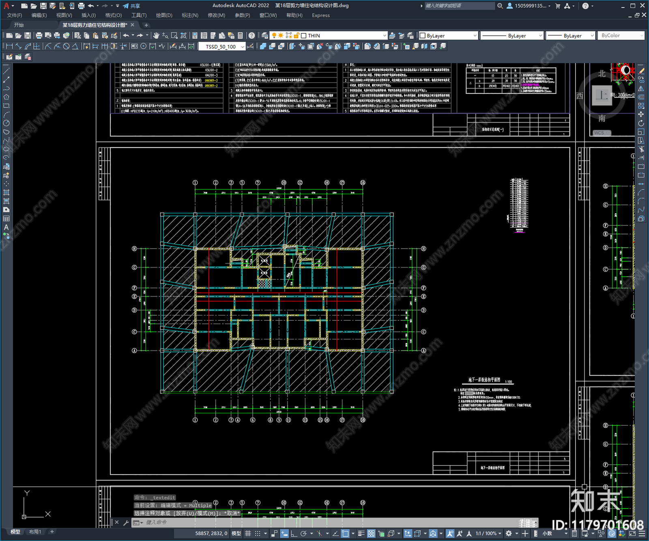Click the Move tool in the modify toolbar

[641, 114]
